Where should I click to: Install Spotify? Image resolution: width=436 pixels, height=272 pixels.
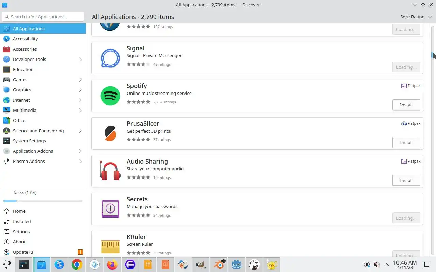tap(406, 105)
